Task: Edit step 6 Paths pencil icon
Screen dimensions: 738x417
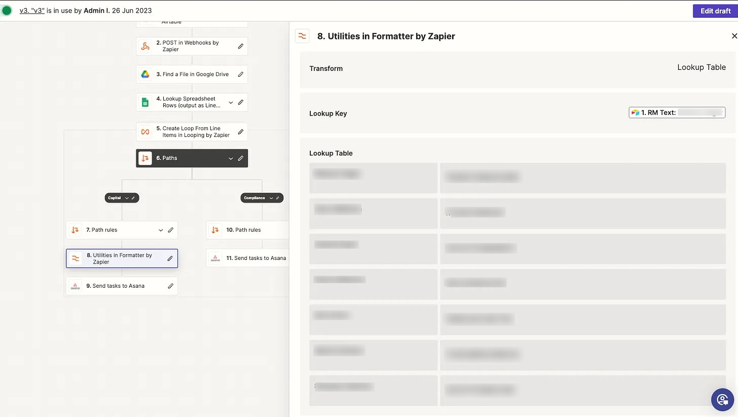Action: coord(241,158)
